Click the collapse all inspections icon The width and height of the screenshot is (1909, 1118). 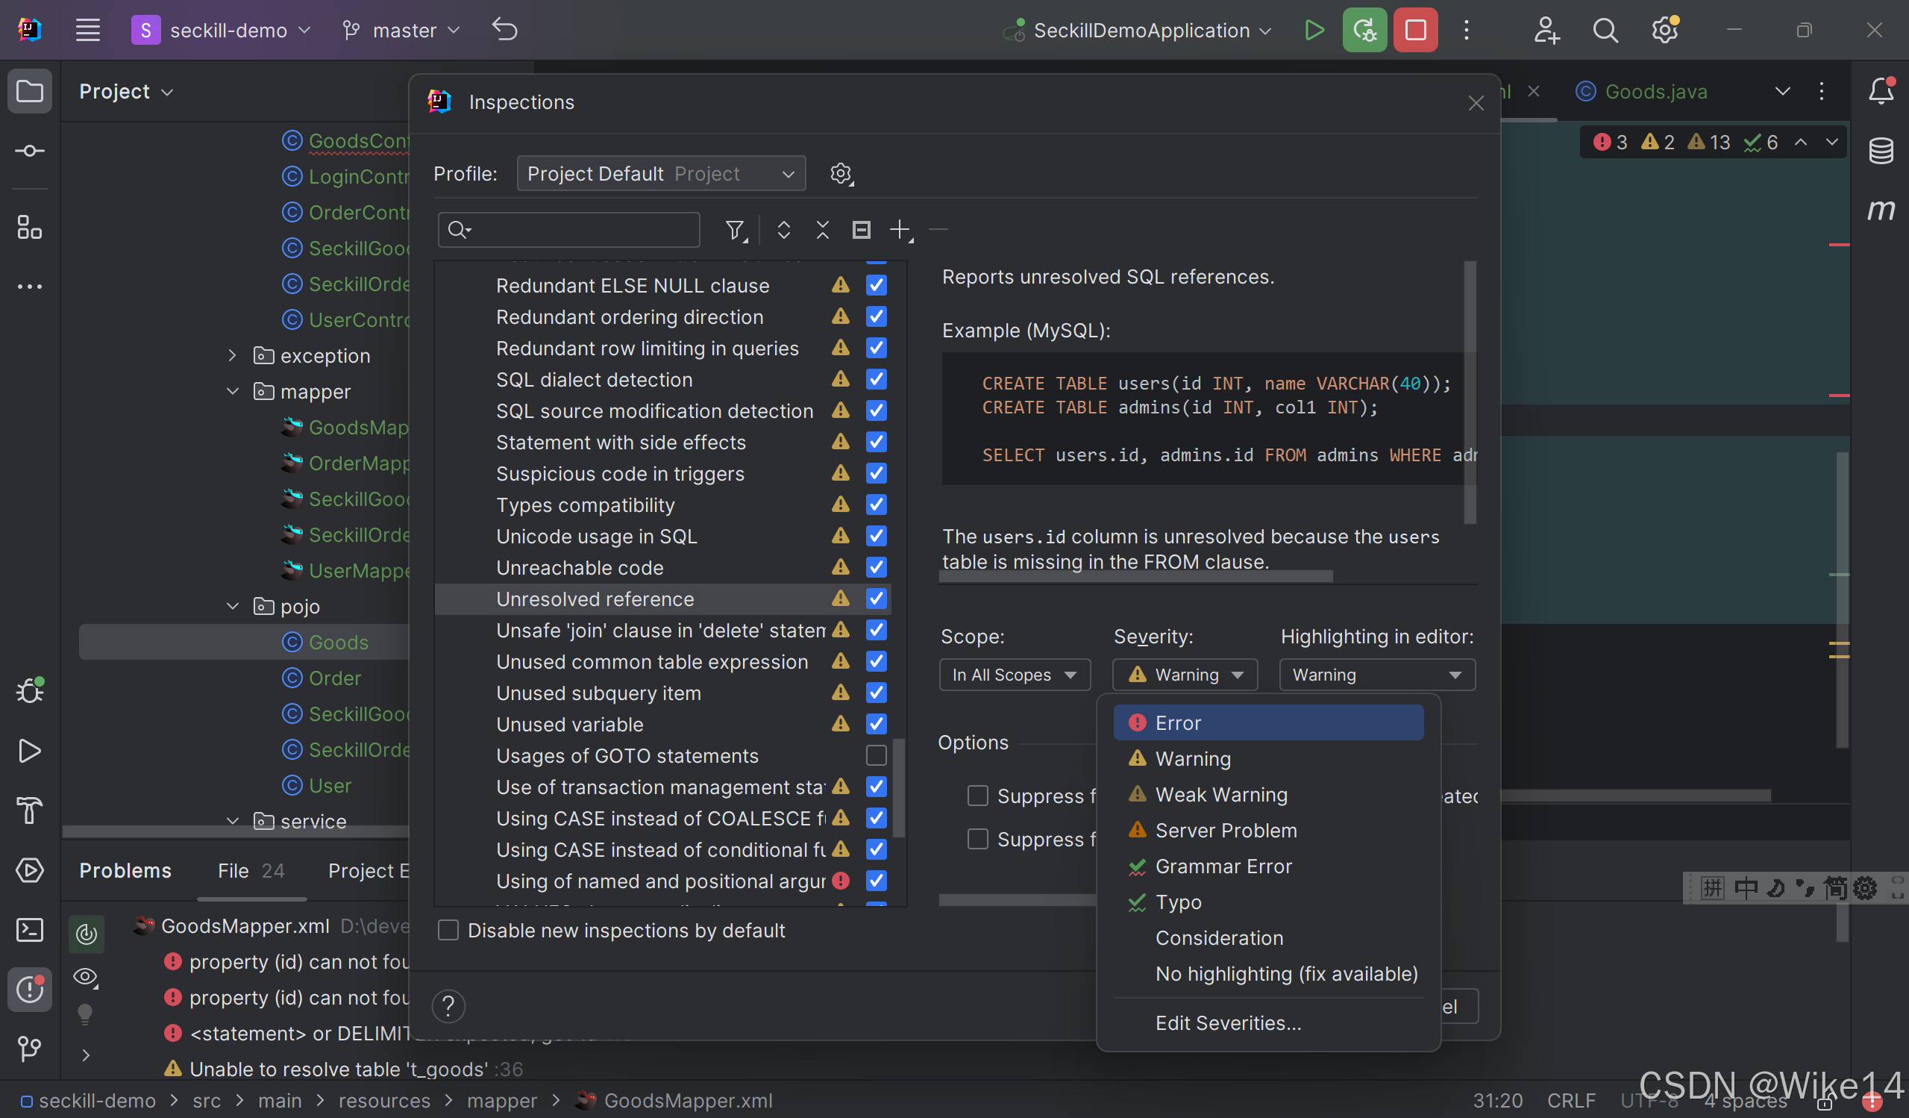822,230
